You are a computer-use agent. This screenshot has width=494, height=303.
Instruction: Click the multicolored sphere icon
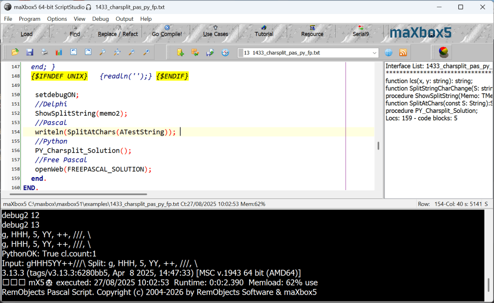(443, 52)
